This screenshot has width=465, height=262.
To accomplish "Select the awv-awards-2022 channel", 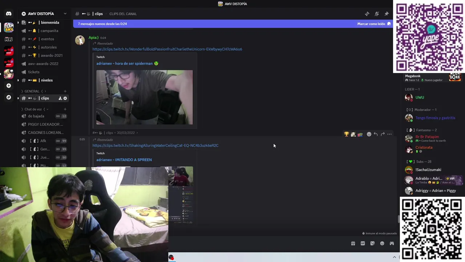I will (44, 64).
